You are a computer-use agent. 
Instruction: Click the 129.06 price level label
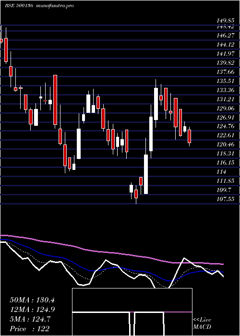pos(226,108)
